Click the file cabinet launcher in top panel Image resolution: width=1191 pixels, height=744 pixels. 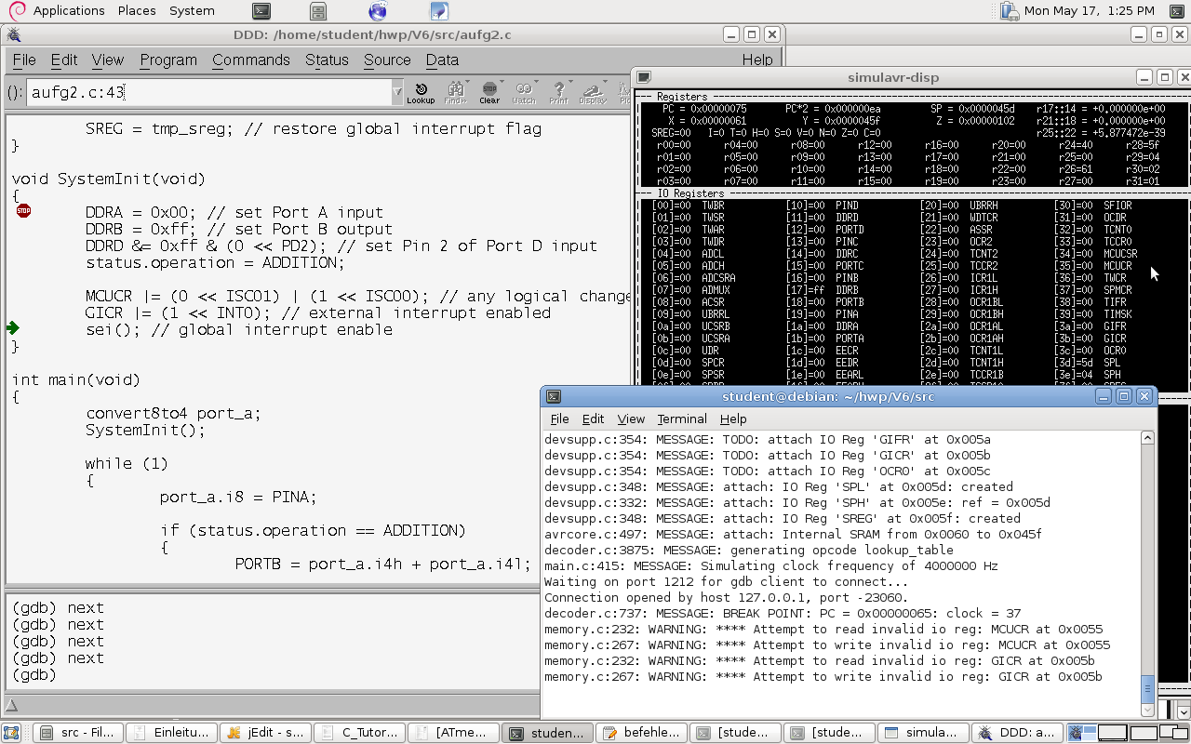(318, 11)
